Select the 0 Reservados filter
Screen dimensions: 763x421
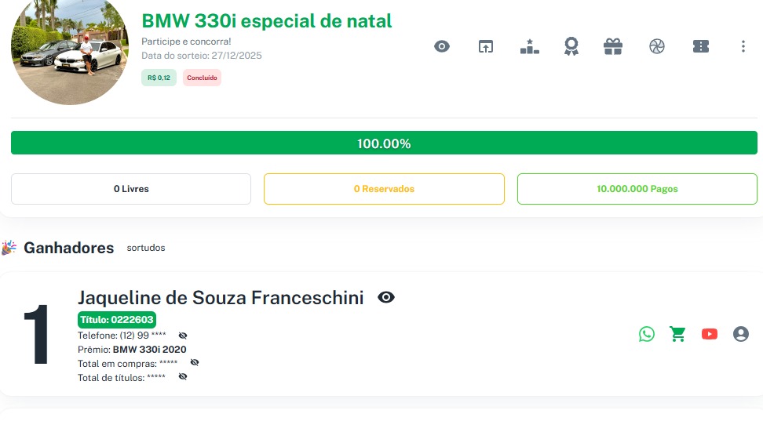[384, 189]
